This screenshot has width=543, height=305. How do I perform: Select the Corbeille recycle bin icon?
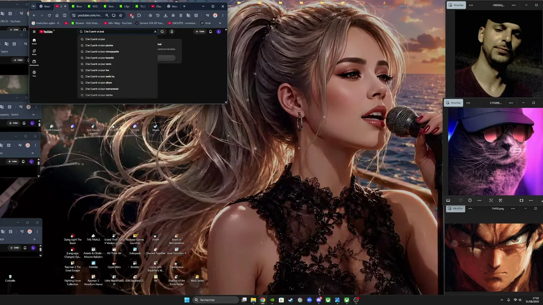10,278
